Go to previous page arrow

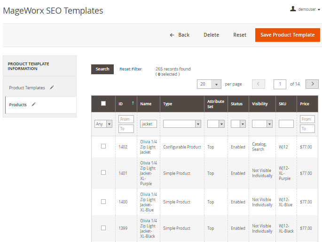[259, 84]
